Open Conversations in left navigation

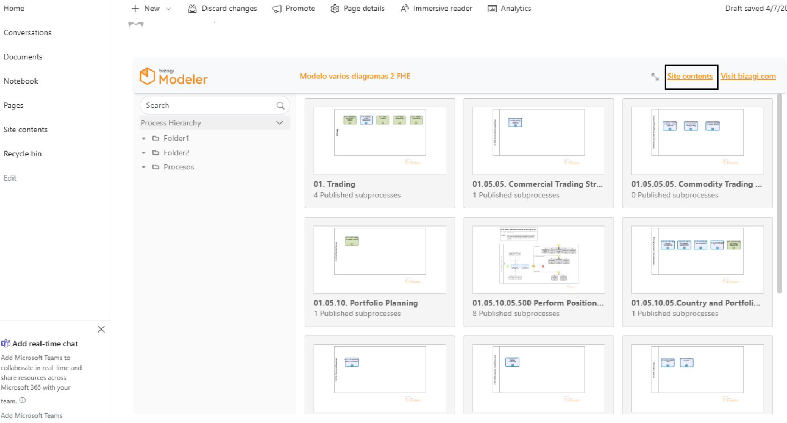[x=28, y=33]
